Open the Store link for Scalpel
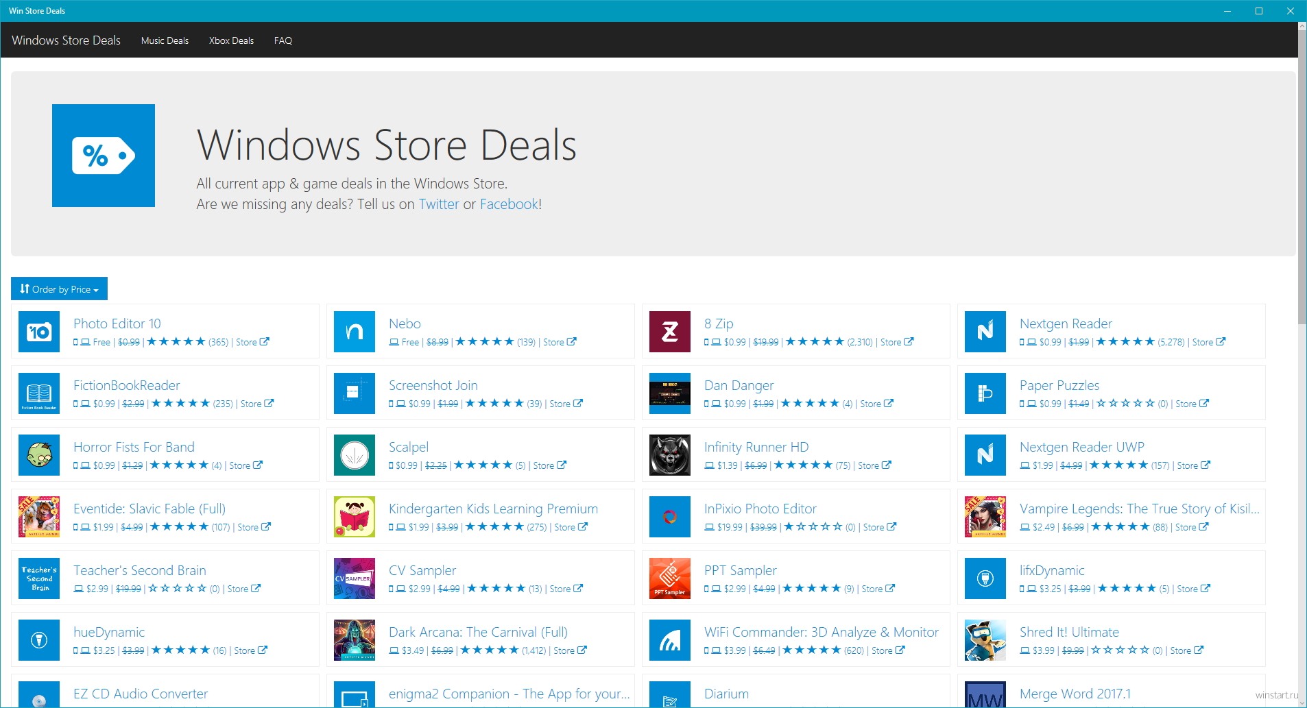The height and width of the screenshot is (708, 1307). tap(550, 465)
